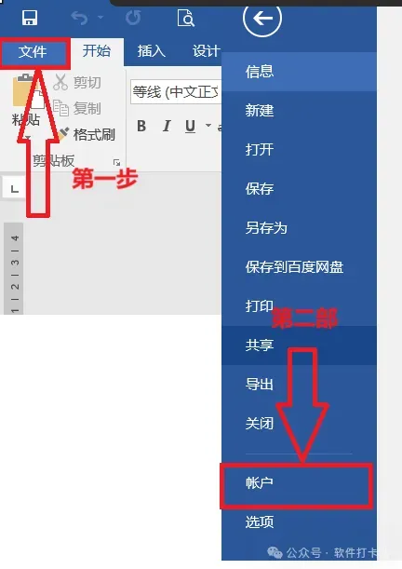Open the undo history dropdown arrow
The width and height of the screenshot is (402, 569).
[x=100, y=17]
